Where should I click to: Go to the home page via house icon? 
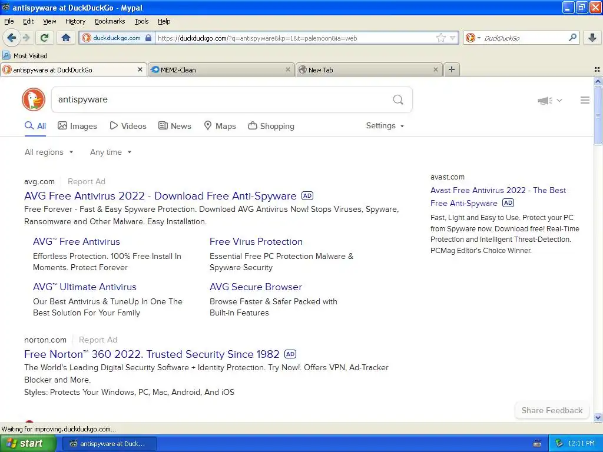[x=66, y=38]
